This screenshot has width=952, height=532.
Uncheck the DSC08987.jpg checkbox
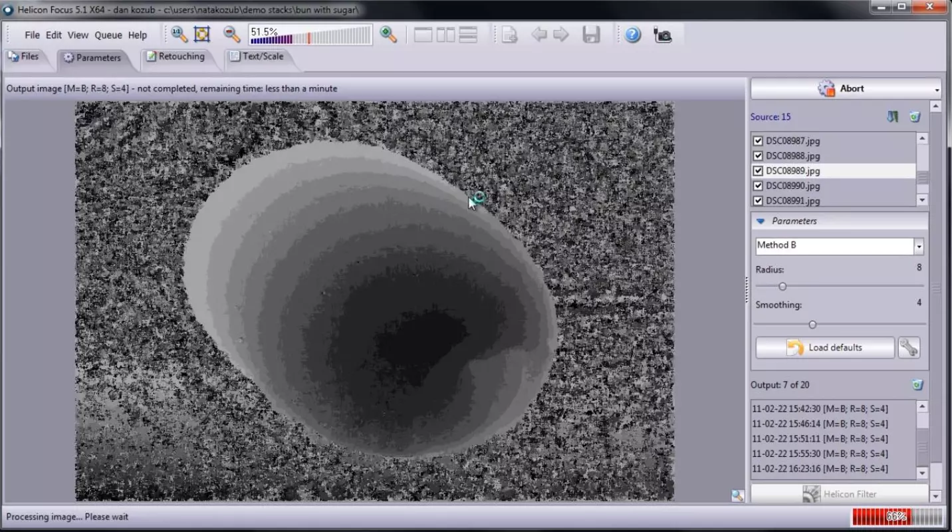click(x=758, y=141)
